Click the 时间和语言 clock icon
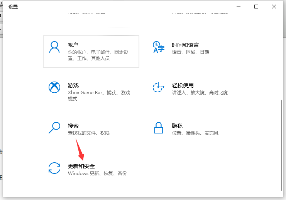 (x=158, y=47)
